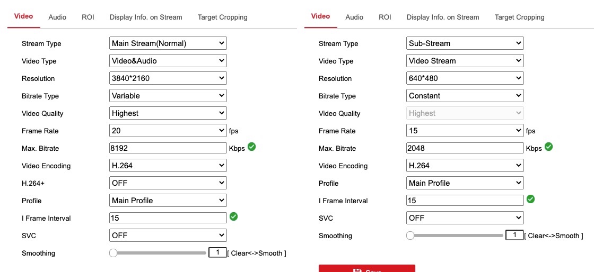
Task: Click Smoothing value box in Sub-Stream panel
Action: pos(514,235)
